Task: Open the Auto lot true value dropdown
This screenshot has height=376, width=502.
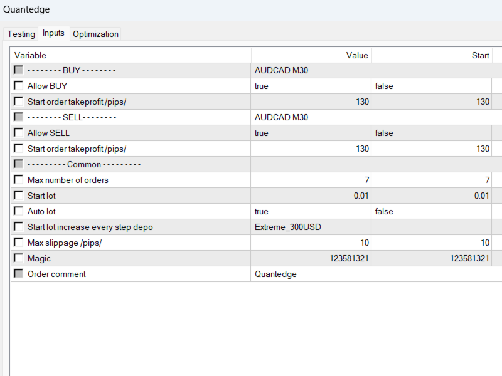Action: tap(311, 211)
